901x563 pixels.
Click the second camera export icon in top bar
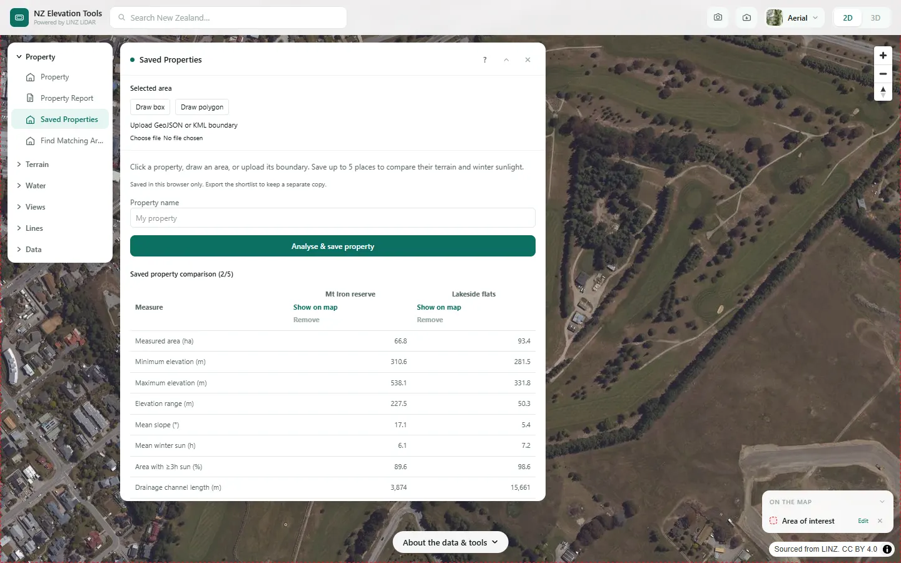(x=746, y=18)
